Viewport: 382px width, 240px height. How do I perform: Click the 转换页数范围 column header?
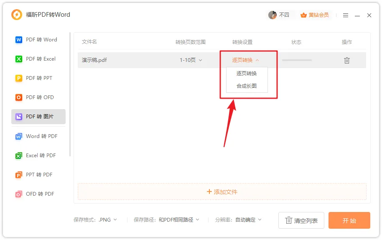pyautogui.click(x=191, y=42)
